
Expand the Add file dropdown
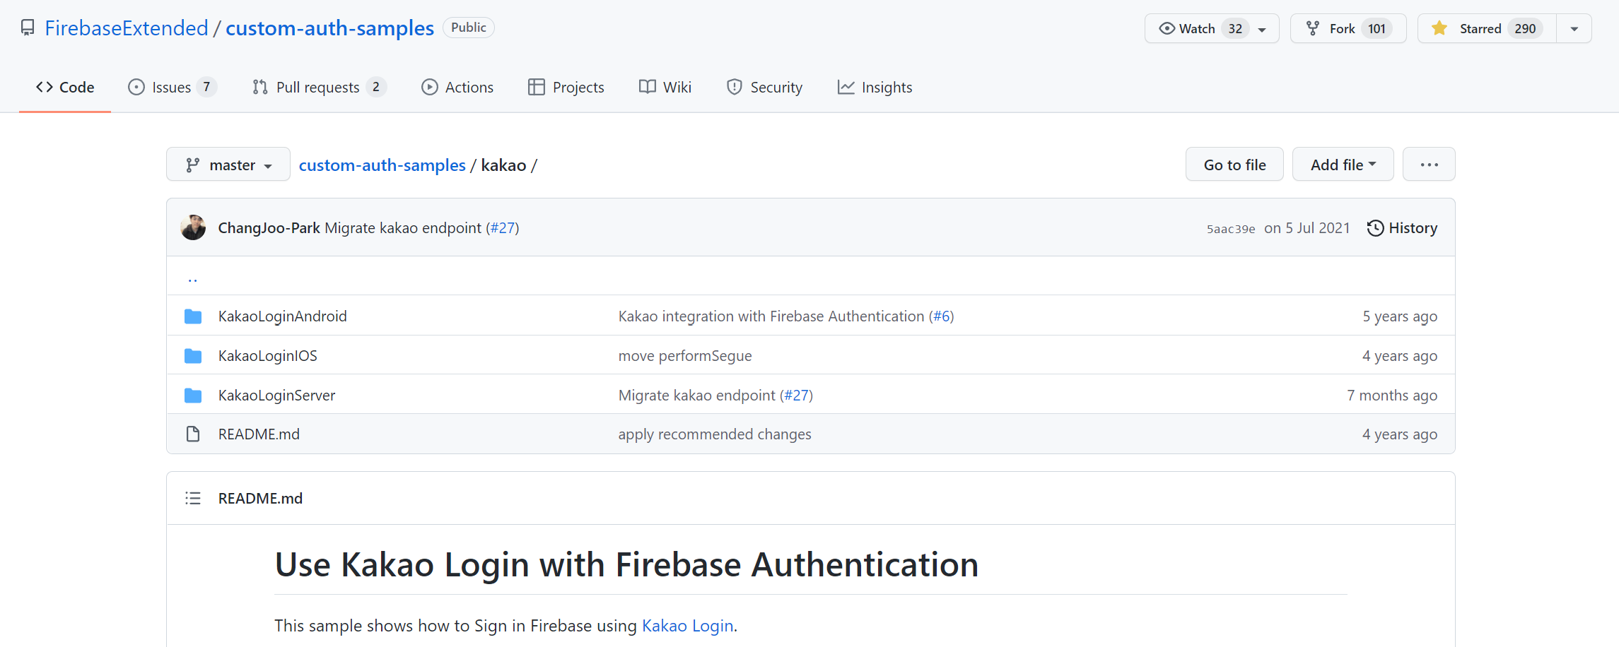point(1343,164)
